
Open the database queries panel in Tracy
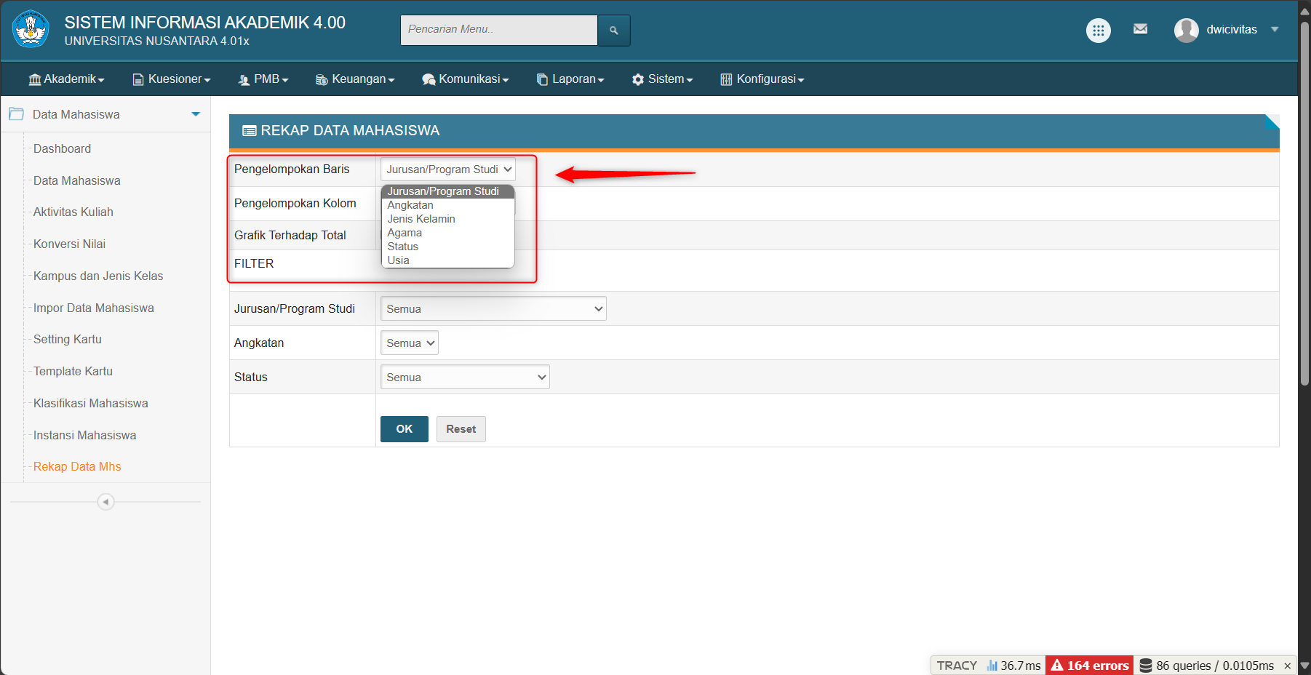point(1206,666)
